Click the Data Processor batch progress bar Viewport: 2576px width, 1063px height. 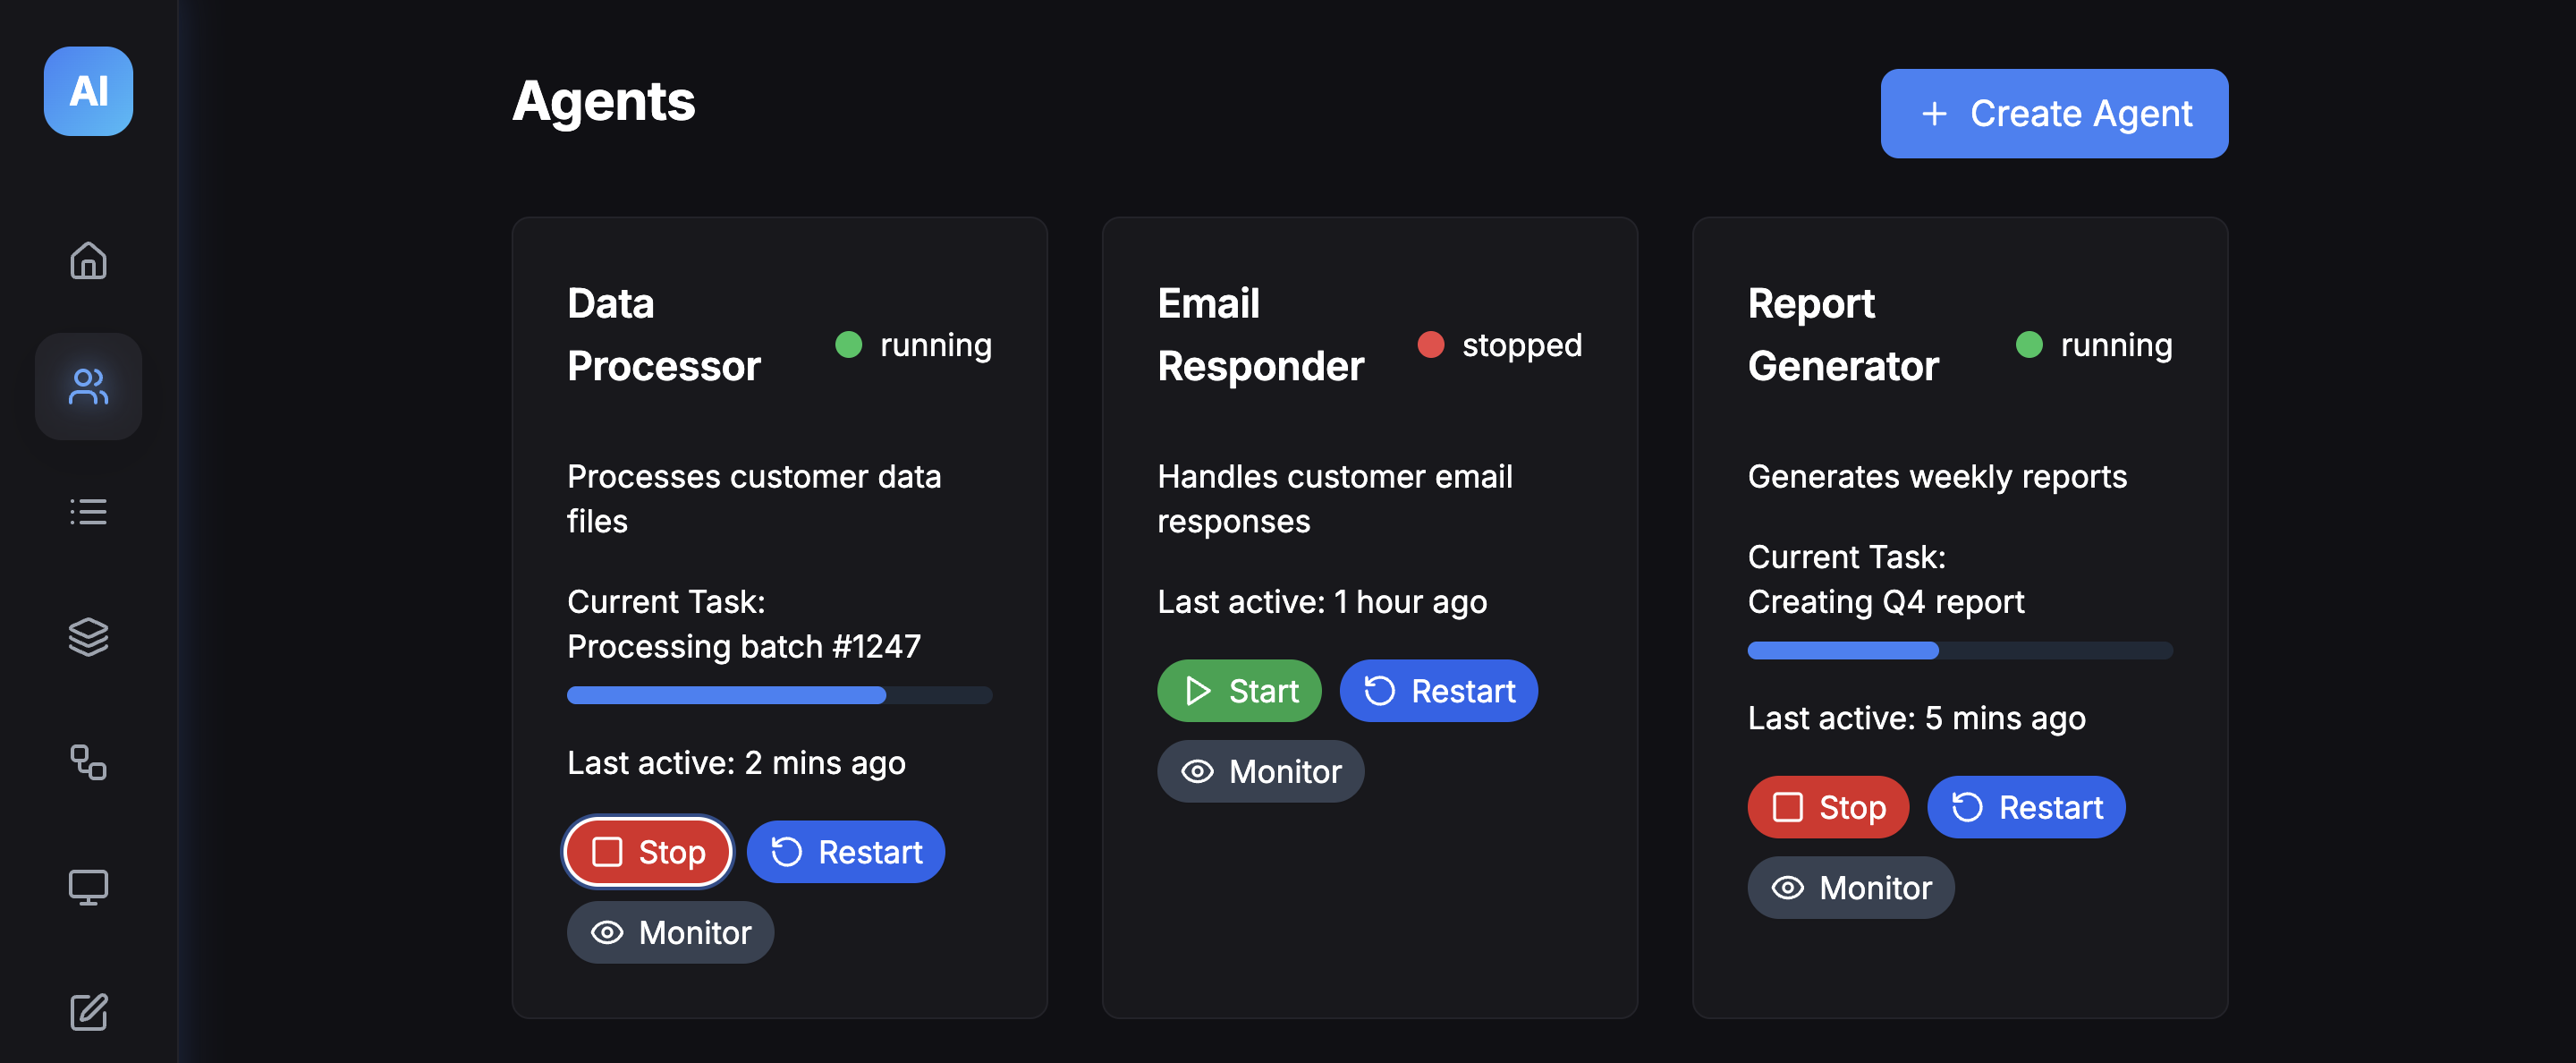tap(779, 695)
